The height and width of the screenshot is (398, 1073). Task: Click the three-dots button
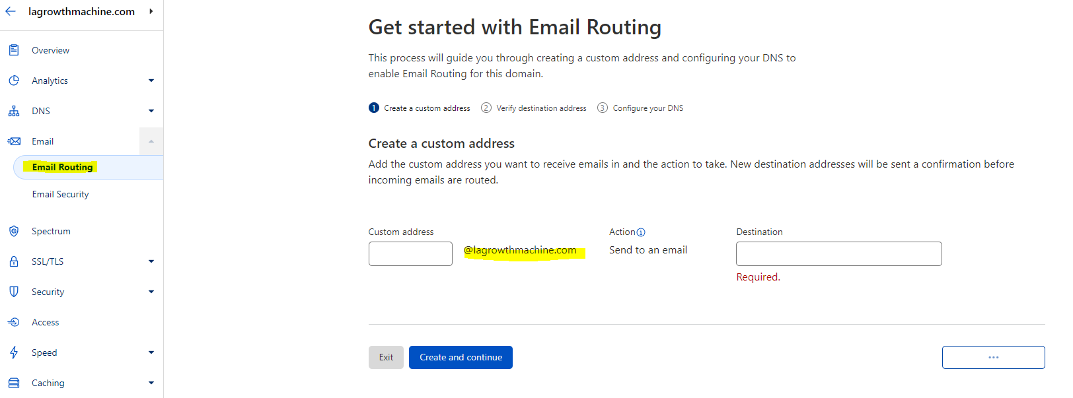[x=993, y=357]
